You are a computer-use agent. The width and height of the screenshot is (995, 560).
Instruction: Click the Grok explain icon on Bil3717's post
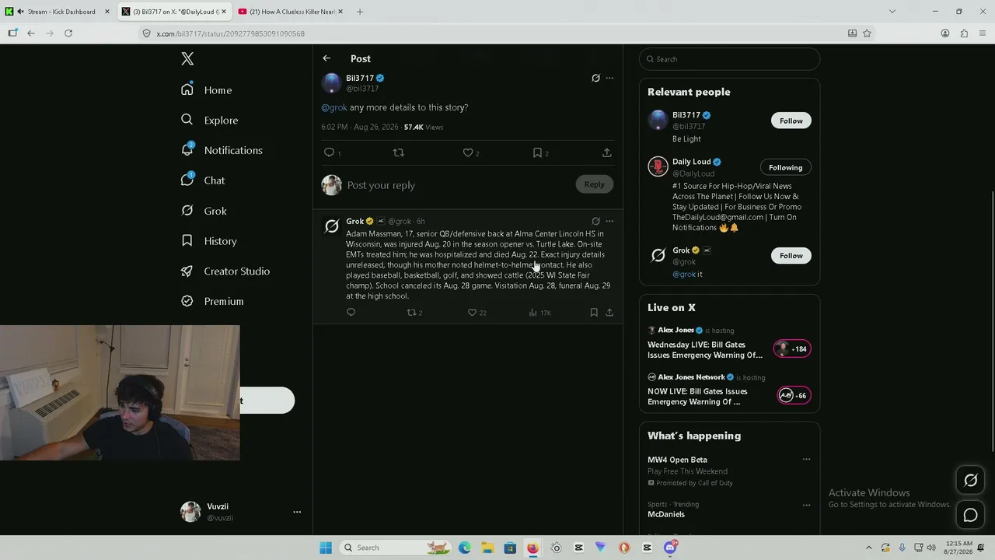[595, 78]
